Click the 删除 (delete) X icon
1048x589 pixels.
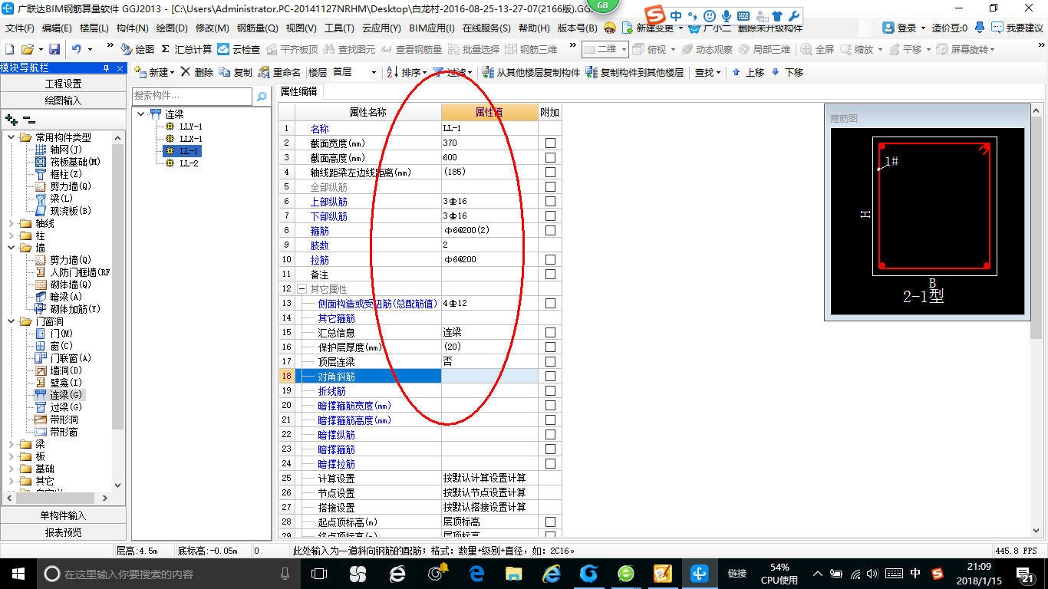185,72
